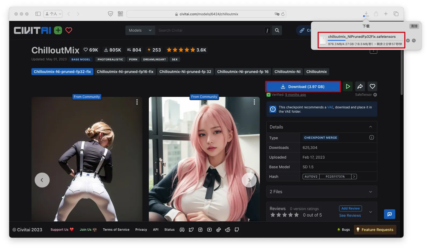
Task: Open the Twitter link in the footer
Action: tap(191, 230)
